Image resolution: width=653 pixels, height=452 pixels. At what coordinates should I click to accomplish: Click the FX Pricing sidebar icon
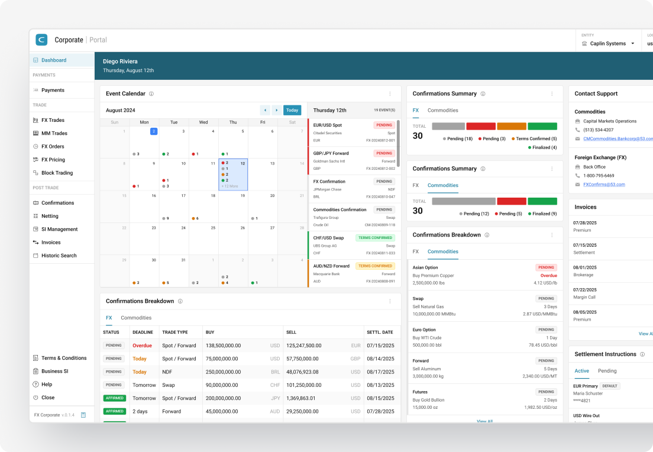(35, 160)
